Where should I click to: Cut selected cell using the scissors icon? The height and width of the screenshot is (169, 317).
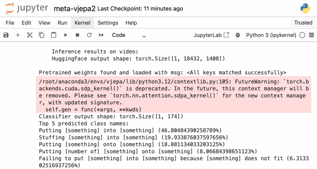tap(30, 35)
